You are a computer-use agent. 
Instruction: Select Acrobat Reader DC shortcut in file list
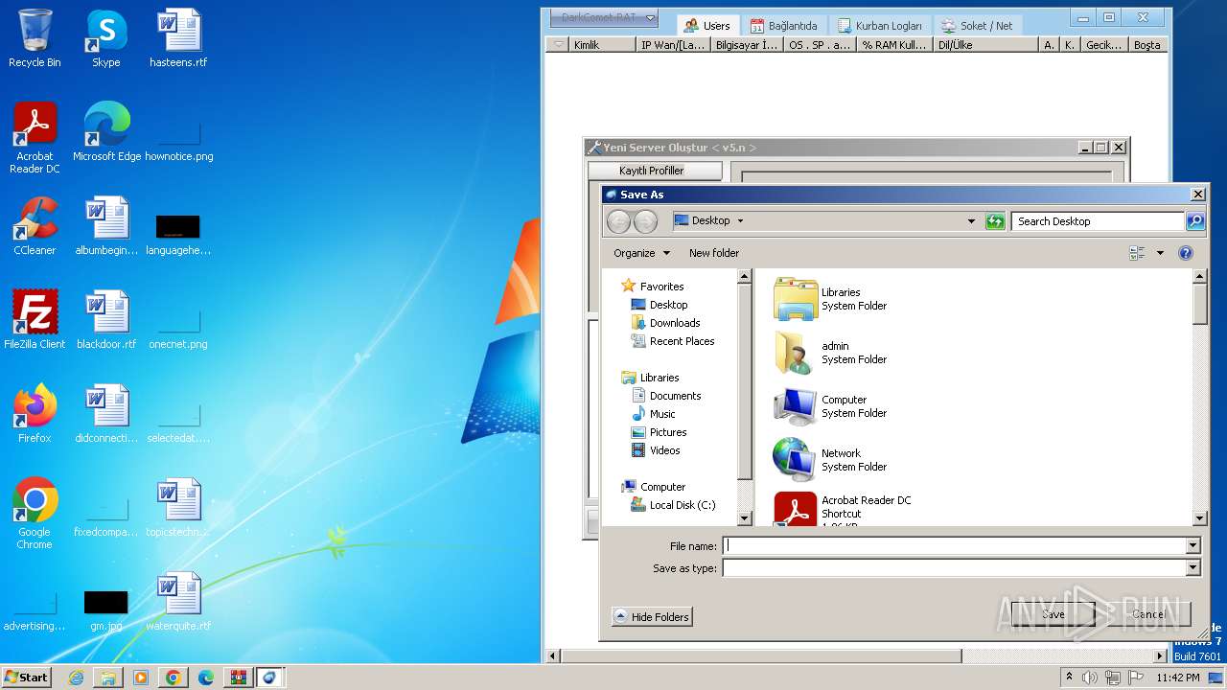[844, 509]
